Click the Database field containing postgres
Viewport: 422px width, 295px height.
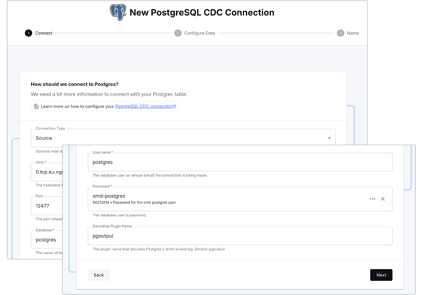click(47, 240)
